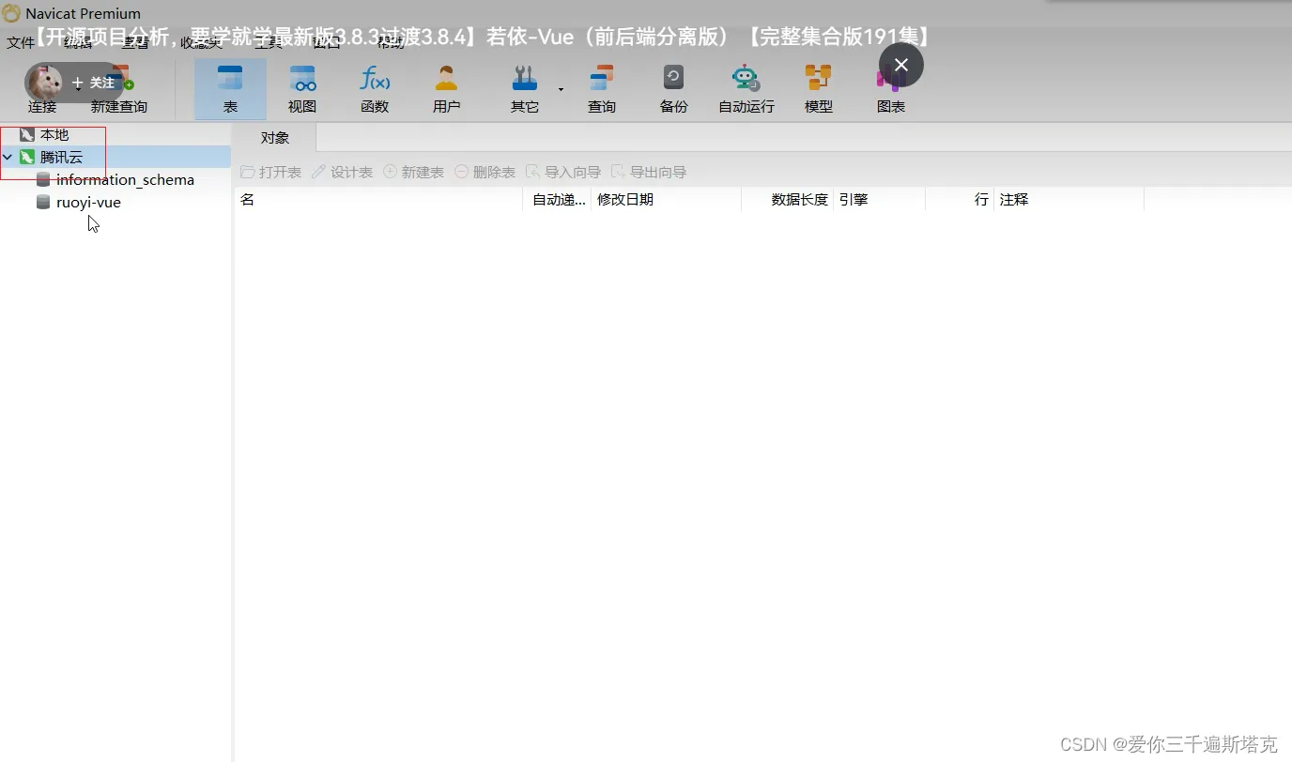Screen dimensions: 1292x762
Task: Close the video overlay with X
Action: point(901,65)
